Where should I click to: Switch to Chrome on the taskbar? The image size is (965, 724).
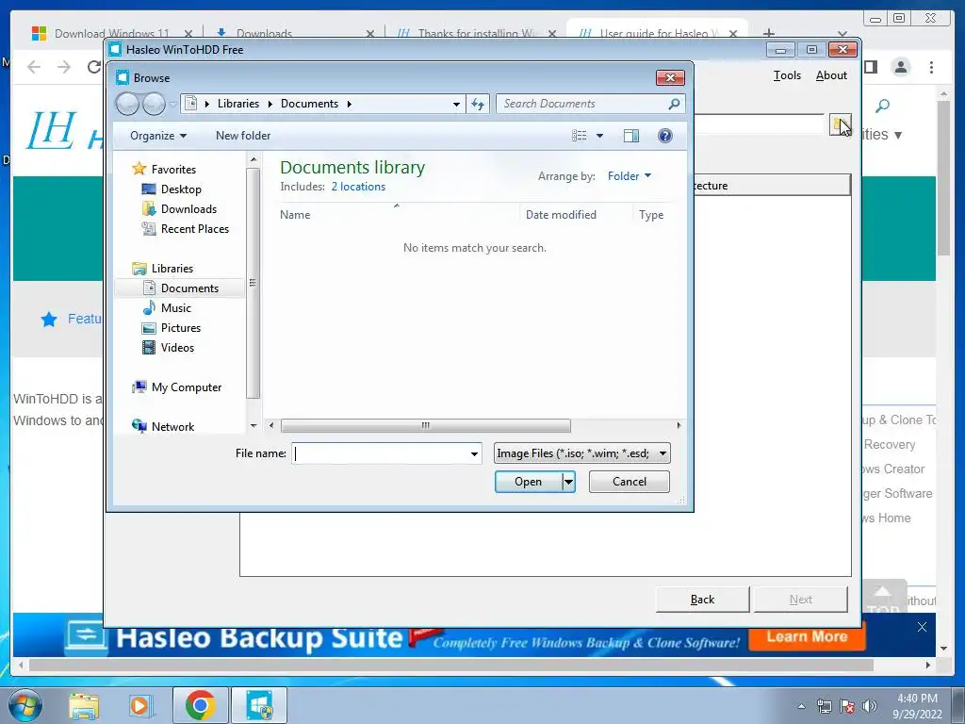click(x=200, y=705)
